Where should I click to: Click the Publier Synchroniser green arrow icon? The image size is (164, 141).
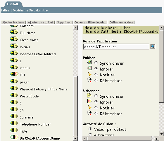(89, 62)
